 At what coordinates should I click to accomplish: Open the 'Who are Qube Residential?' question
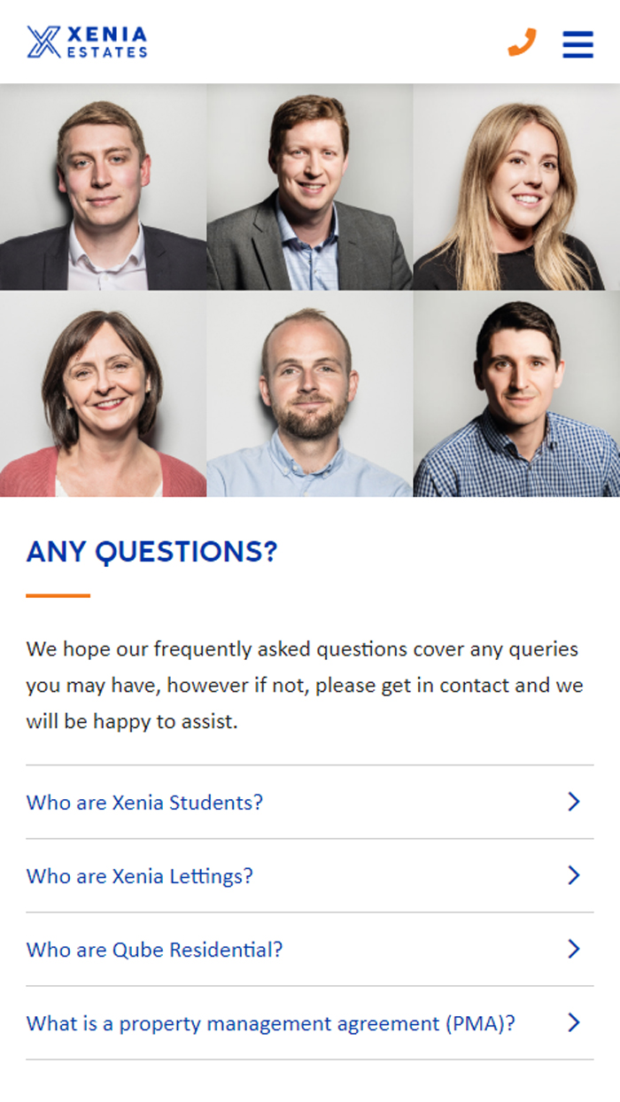pyautogui.click(x=155, y=950)
